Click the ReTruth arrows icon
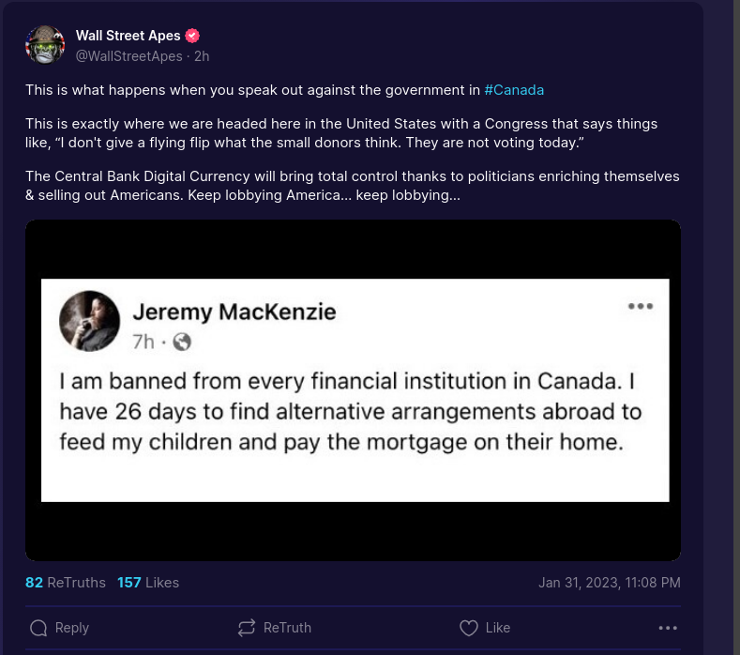The height and width of the screenshot is (655, 740). pyautogui.click(x=247, y=628)
